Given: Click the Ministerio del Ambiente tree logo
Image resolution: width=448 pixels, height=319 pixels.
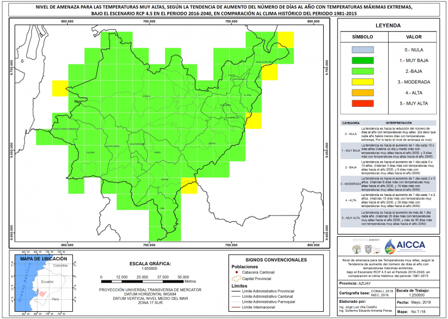Looking at the screenshot, I should (x=356, y=248).
